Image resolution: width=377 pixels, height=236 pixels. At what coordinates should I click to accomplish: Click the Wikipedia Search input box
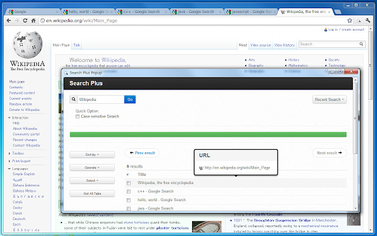329,44
